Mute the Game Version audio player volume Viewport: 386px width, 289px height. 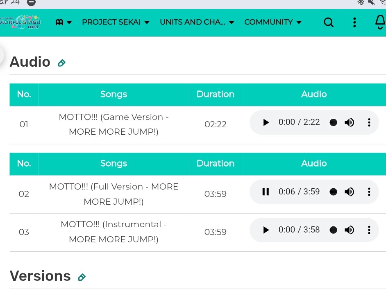point(349,122)
